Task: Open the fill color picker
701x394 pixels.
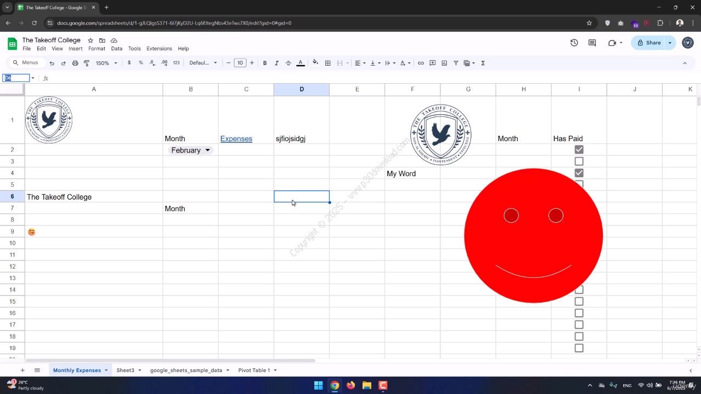Action: 315,63
